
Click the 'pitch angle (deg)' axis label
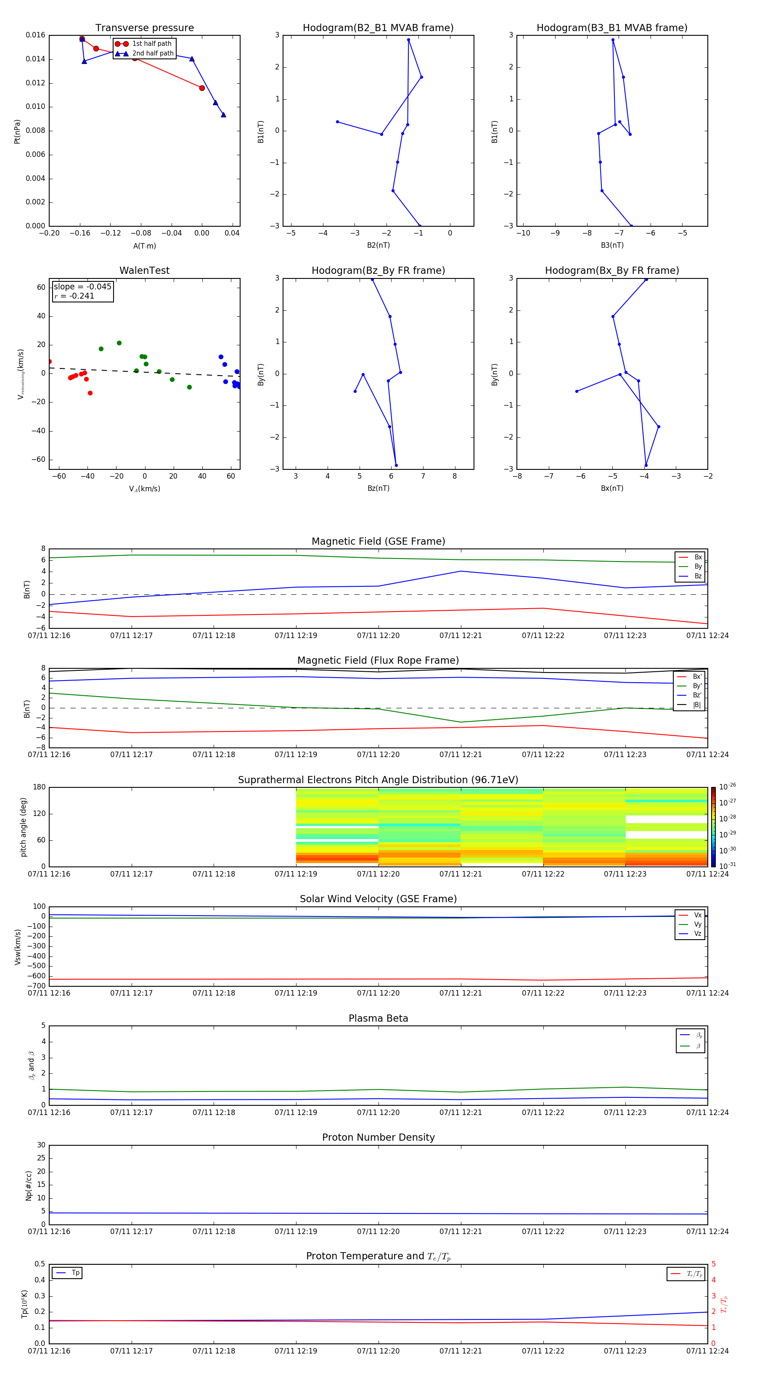23,827
